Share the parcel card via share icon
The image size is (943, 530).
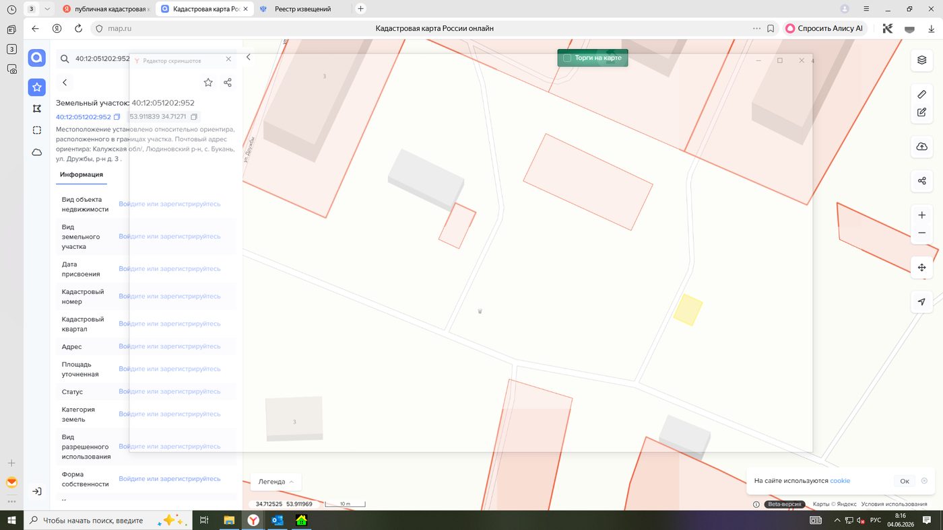click(228, 82)
